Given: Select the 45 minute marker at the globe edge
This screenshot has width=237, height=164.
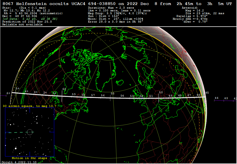Looking at the screenshot, I should point(207,93).
